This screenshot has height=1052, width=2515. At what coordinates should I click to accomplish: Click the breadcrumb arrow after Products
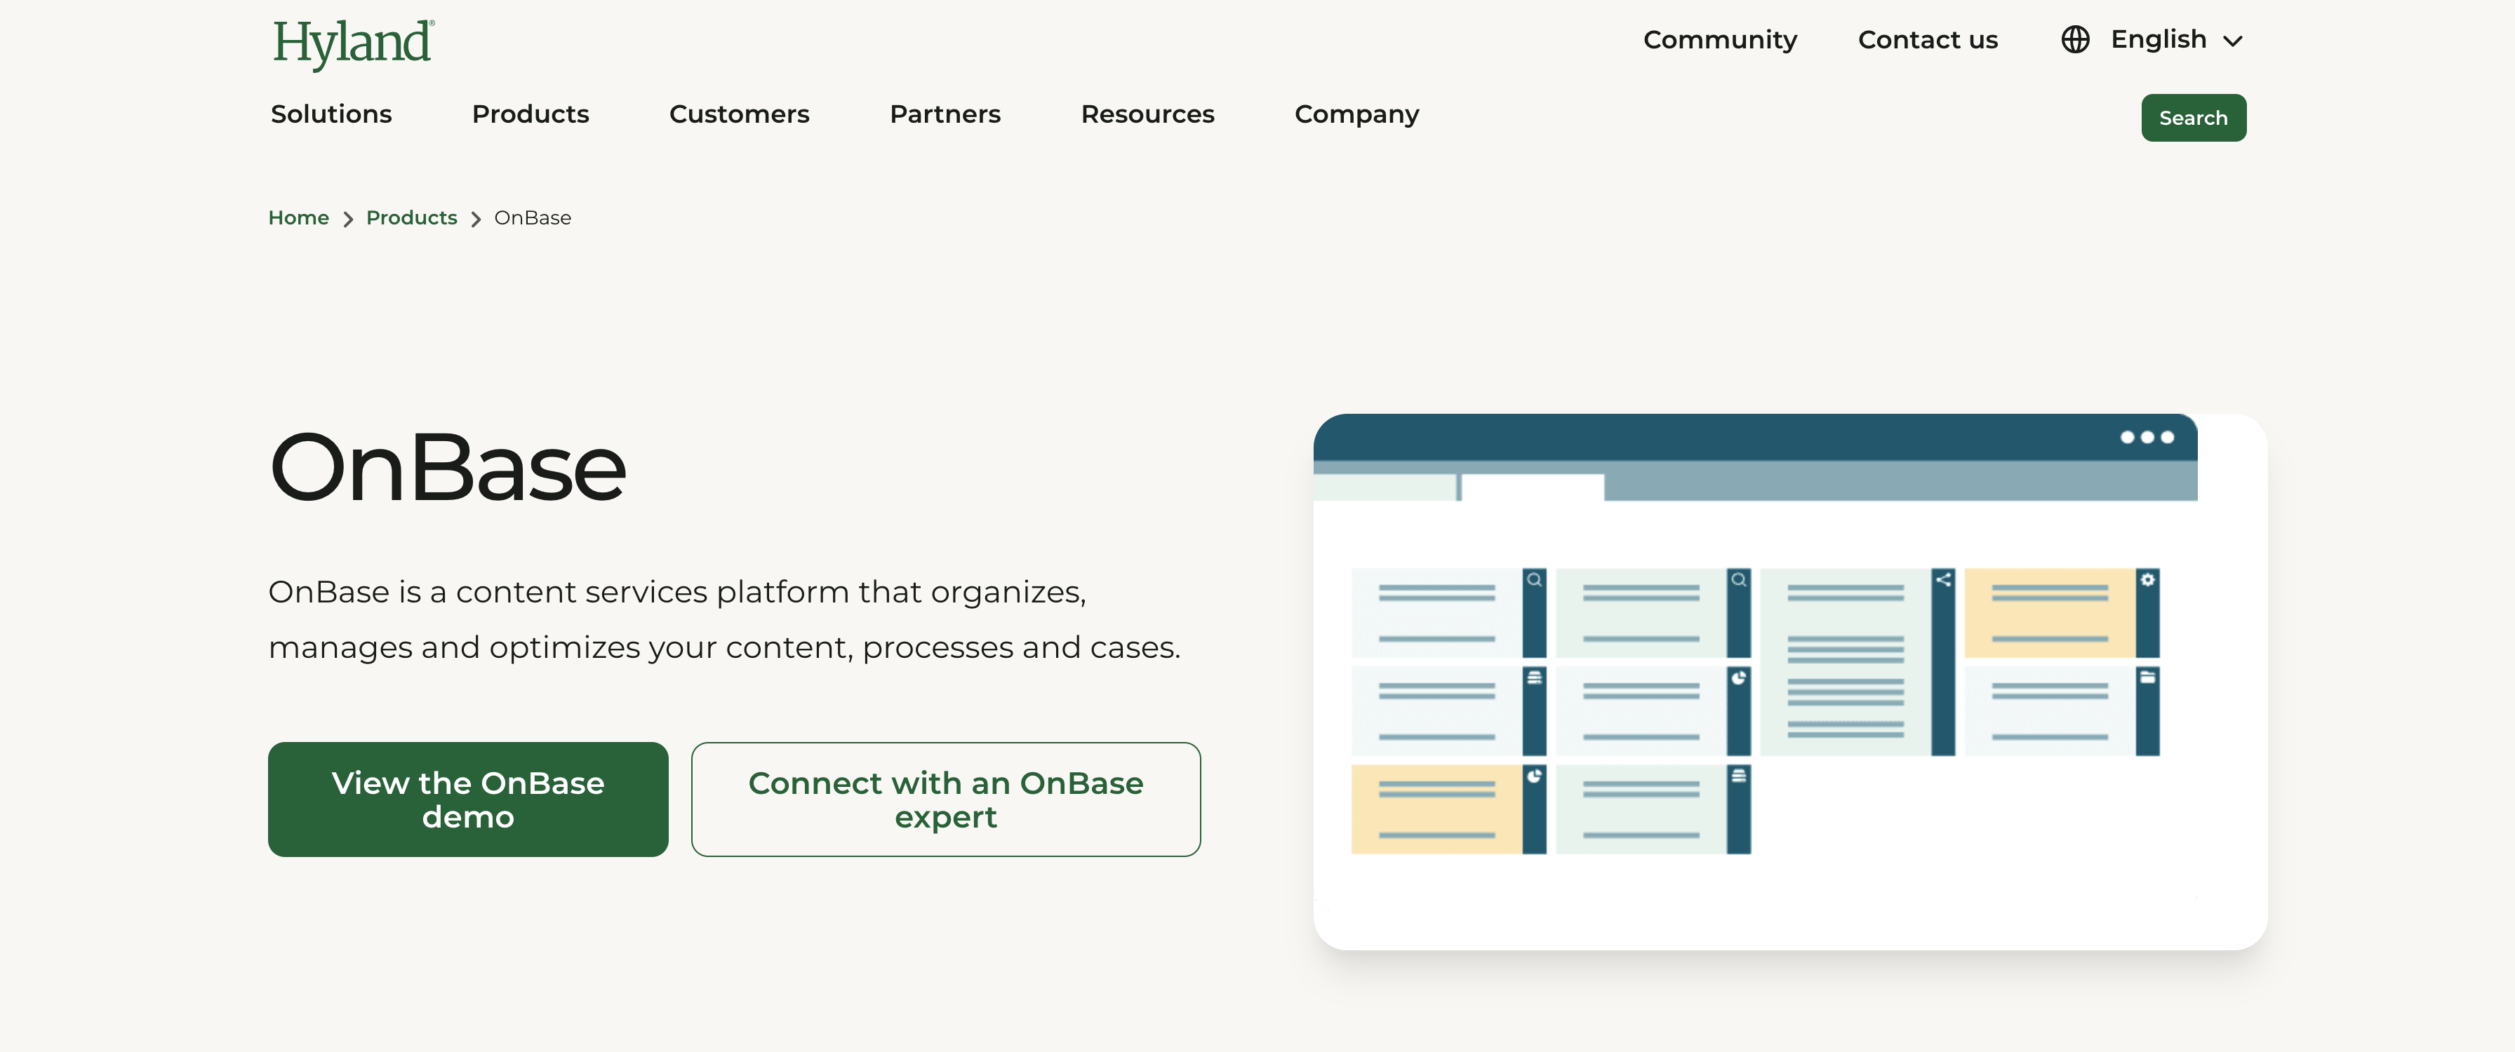coord(476,220)
